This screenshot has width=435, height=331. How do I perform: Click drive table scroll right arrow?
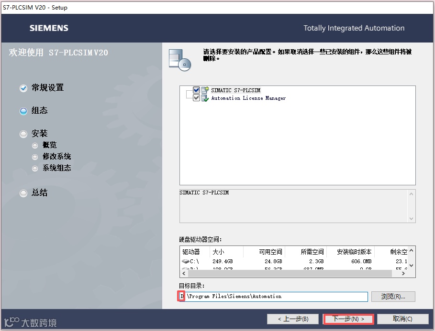pyautogui.click(x=403, y=273)
